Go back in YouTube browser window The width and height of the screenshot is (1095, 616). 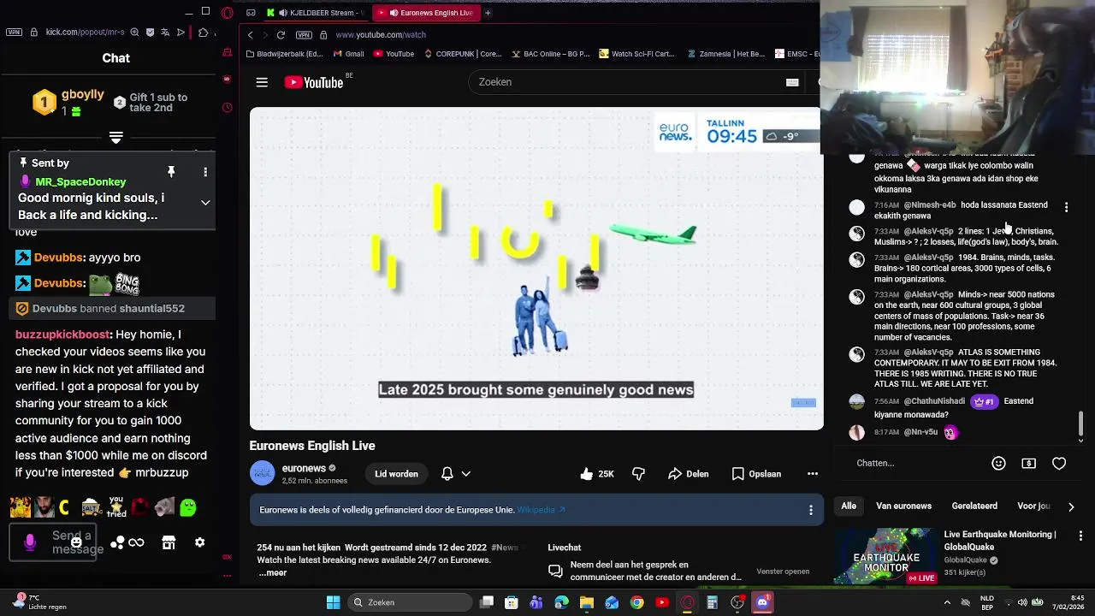250,35
